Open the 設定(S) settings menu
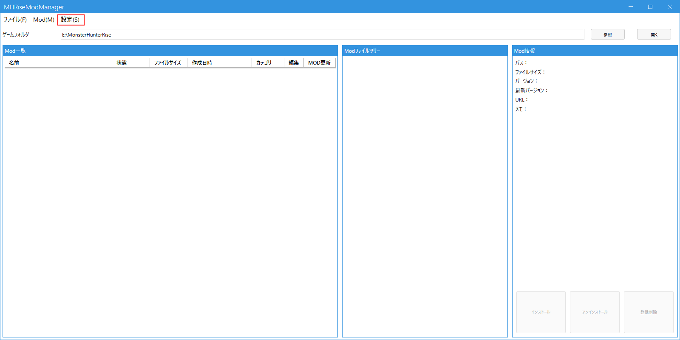Viewport: 680px width, 340px height. click(71, 20)
